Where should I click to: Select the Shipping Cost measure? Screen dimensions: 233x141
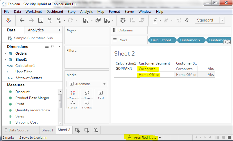coord(26,122)
